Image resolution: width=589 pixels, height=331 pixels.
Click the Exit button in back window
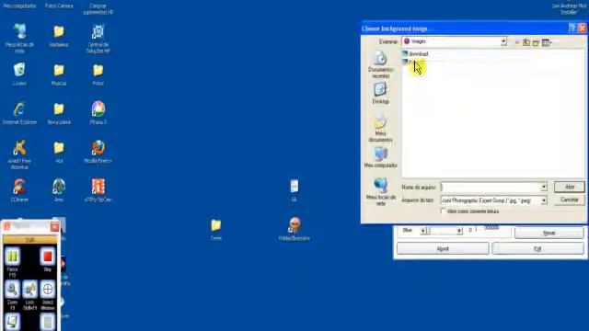coord(537,248)
